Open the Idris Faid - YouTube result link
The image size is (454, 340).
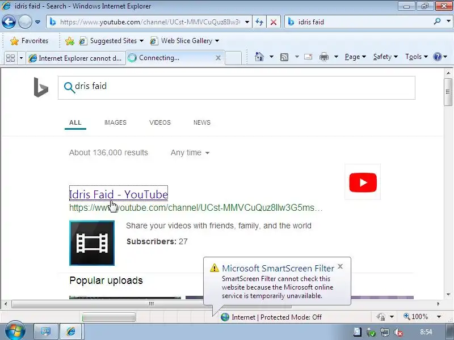(x=119, y=194)
